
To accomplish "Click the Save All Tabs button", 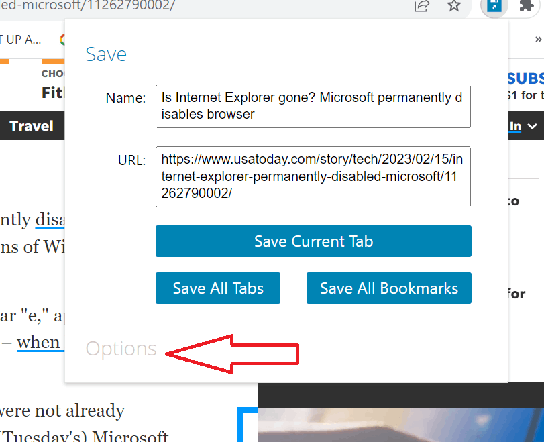I will tap(218, 288).
